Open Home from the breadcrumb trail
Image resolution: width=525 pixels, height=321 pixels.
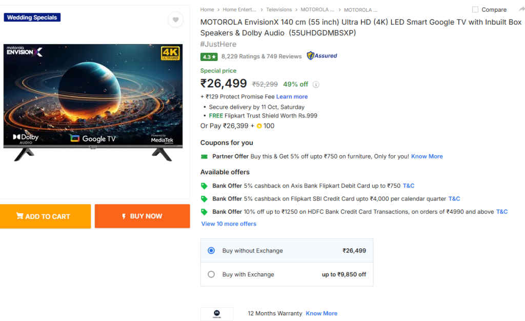pos(207,9)
